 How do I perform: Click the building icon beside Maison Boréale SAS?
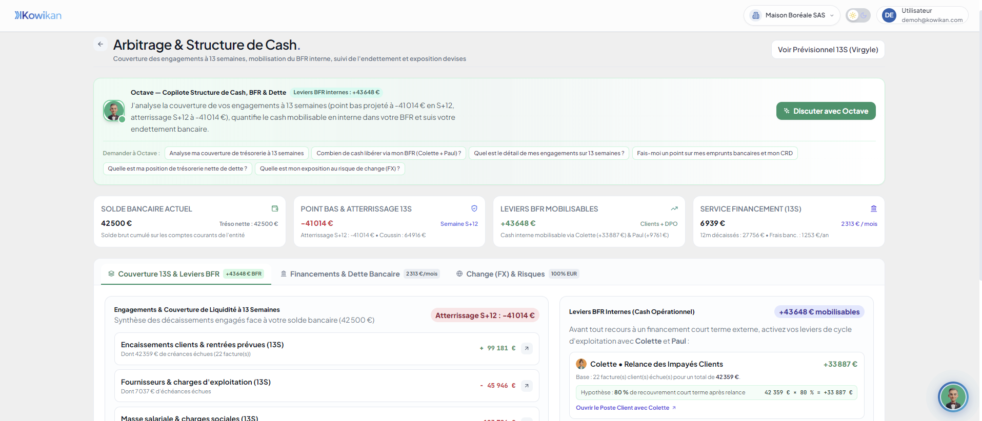[756, 15]
